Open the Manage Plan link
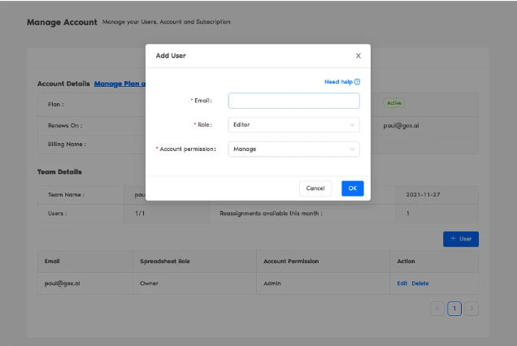Image resolution: width=517 pixels, height=346 pixels. point(119,84)
